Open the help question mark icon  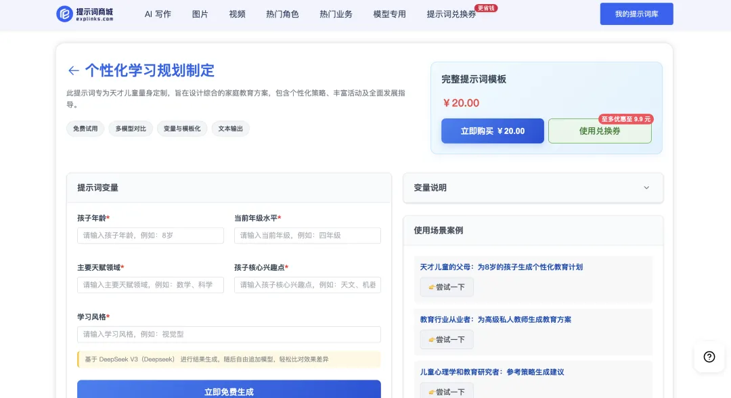[x=709, y=357]
